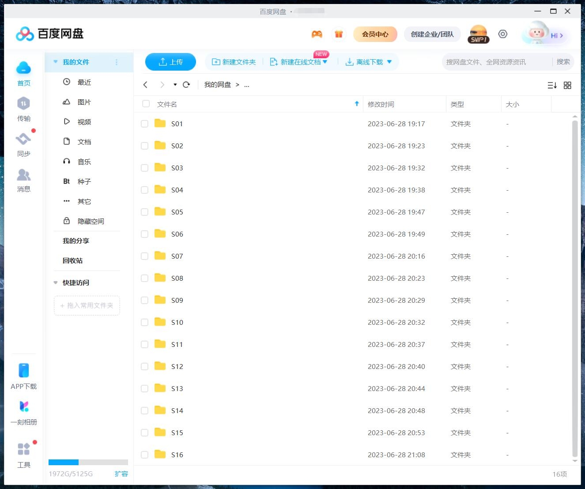Screen dimensions: 585x489
Task: Select 图片 in the file categories
Action: (83, 102)
